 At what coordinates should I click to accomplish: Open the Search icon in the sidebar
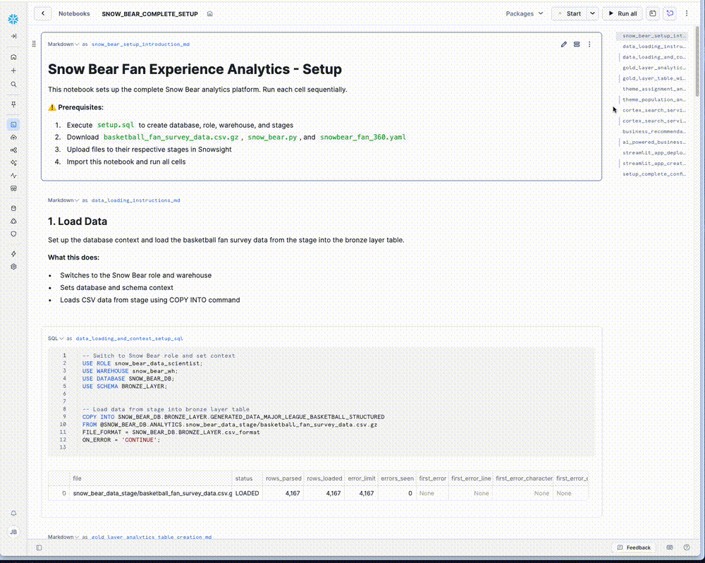pyautogui.click(x=13, y=84)
